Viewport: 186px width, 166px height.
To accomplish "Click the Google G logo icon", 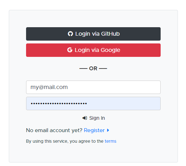I will 70,50.
